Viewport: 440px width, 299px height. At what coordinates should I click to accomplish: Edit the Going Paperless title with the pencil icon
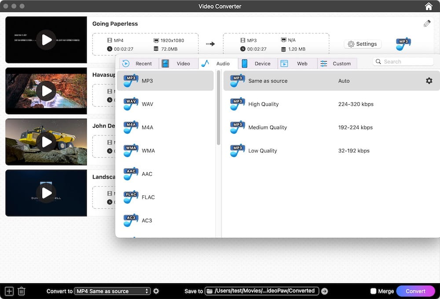[427, 23]
